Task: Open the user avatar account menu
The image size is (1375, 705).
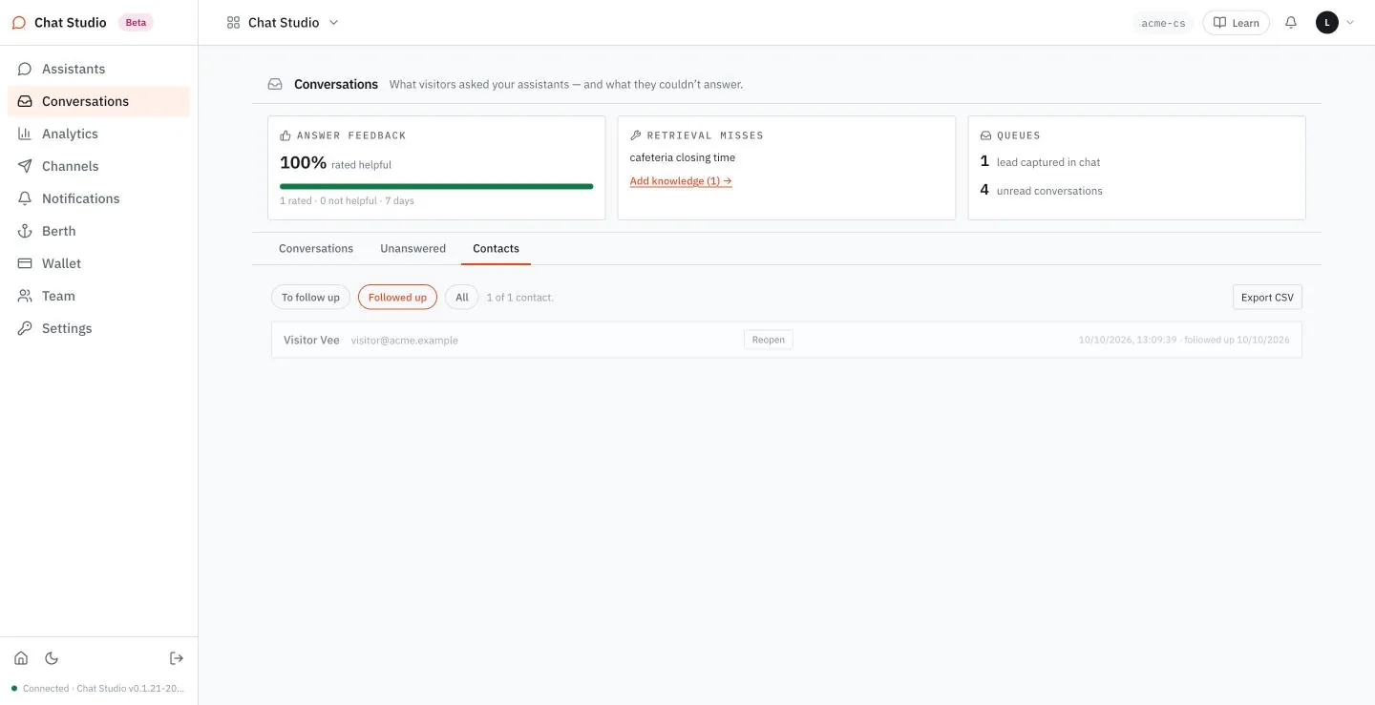Action: pyautogui.click(x=1335, y=22)
